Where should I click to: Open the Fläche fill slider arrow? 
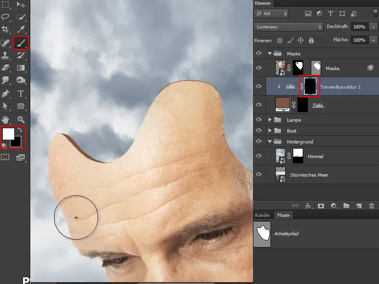373,40
